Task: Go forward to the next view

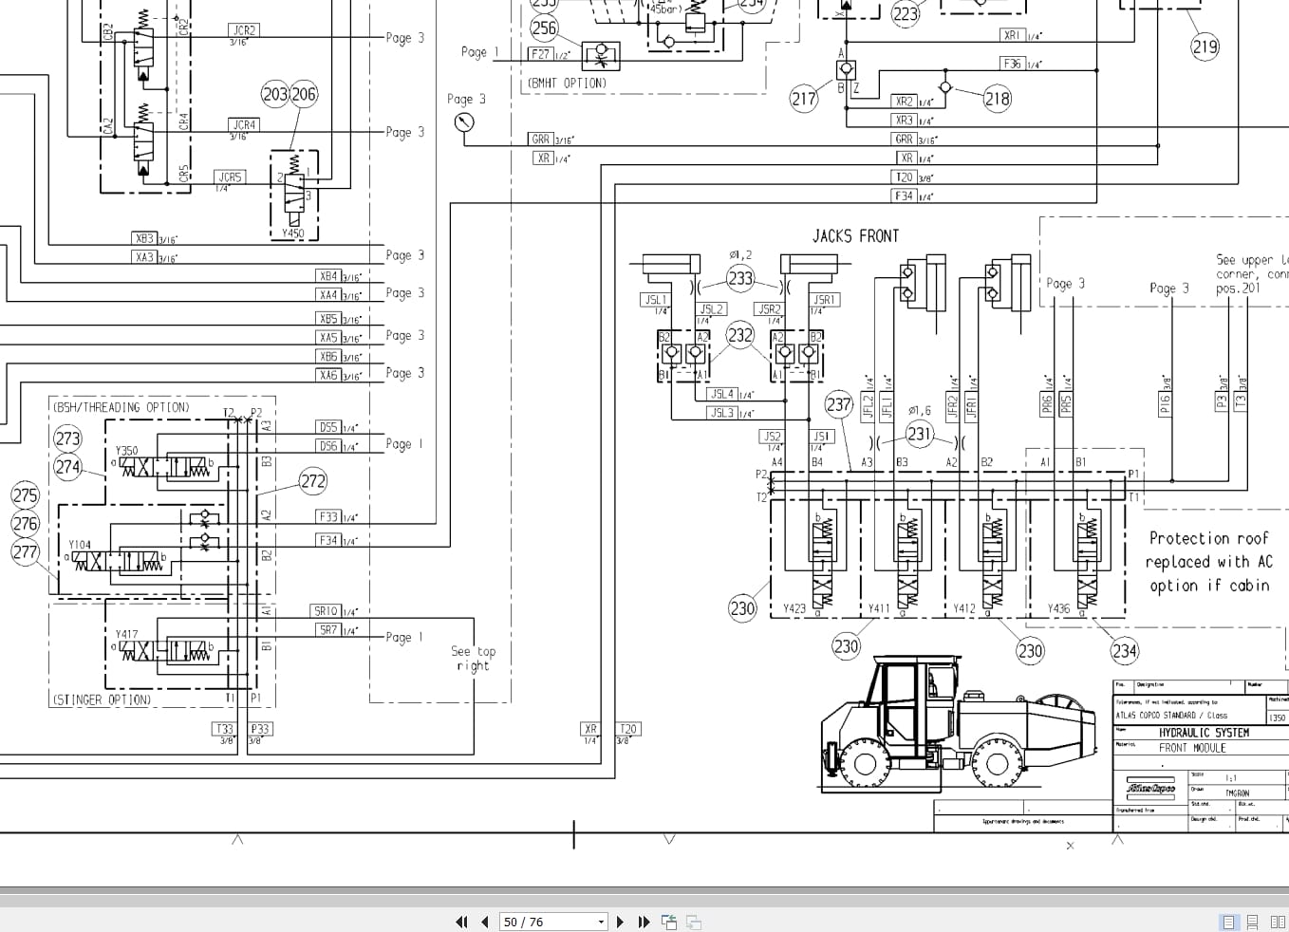Action: coord(692,922)
